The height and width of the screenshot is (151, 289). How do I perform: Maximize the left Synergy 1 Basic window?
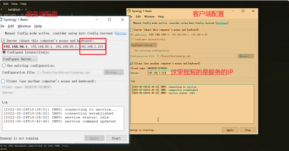pyautogui.click(x=109, y=20)
